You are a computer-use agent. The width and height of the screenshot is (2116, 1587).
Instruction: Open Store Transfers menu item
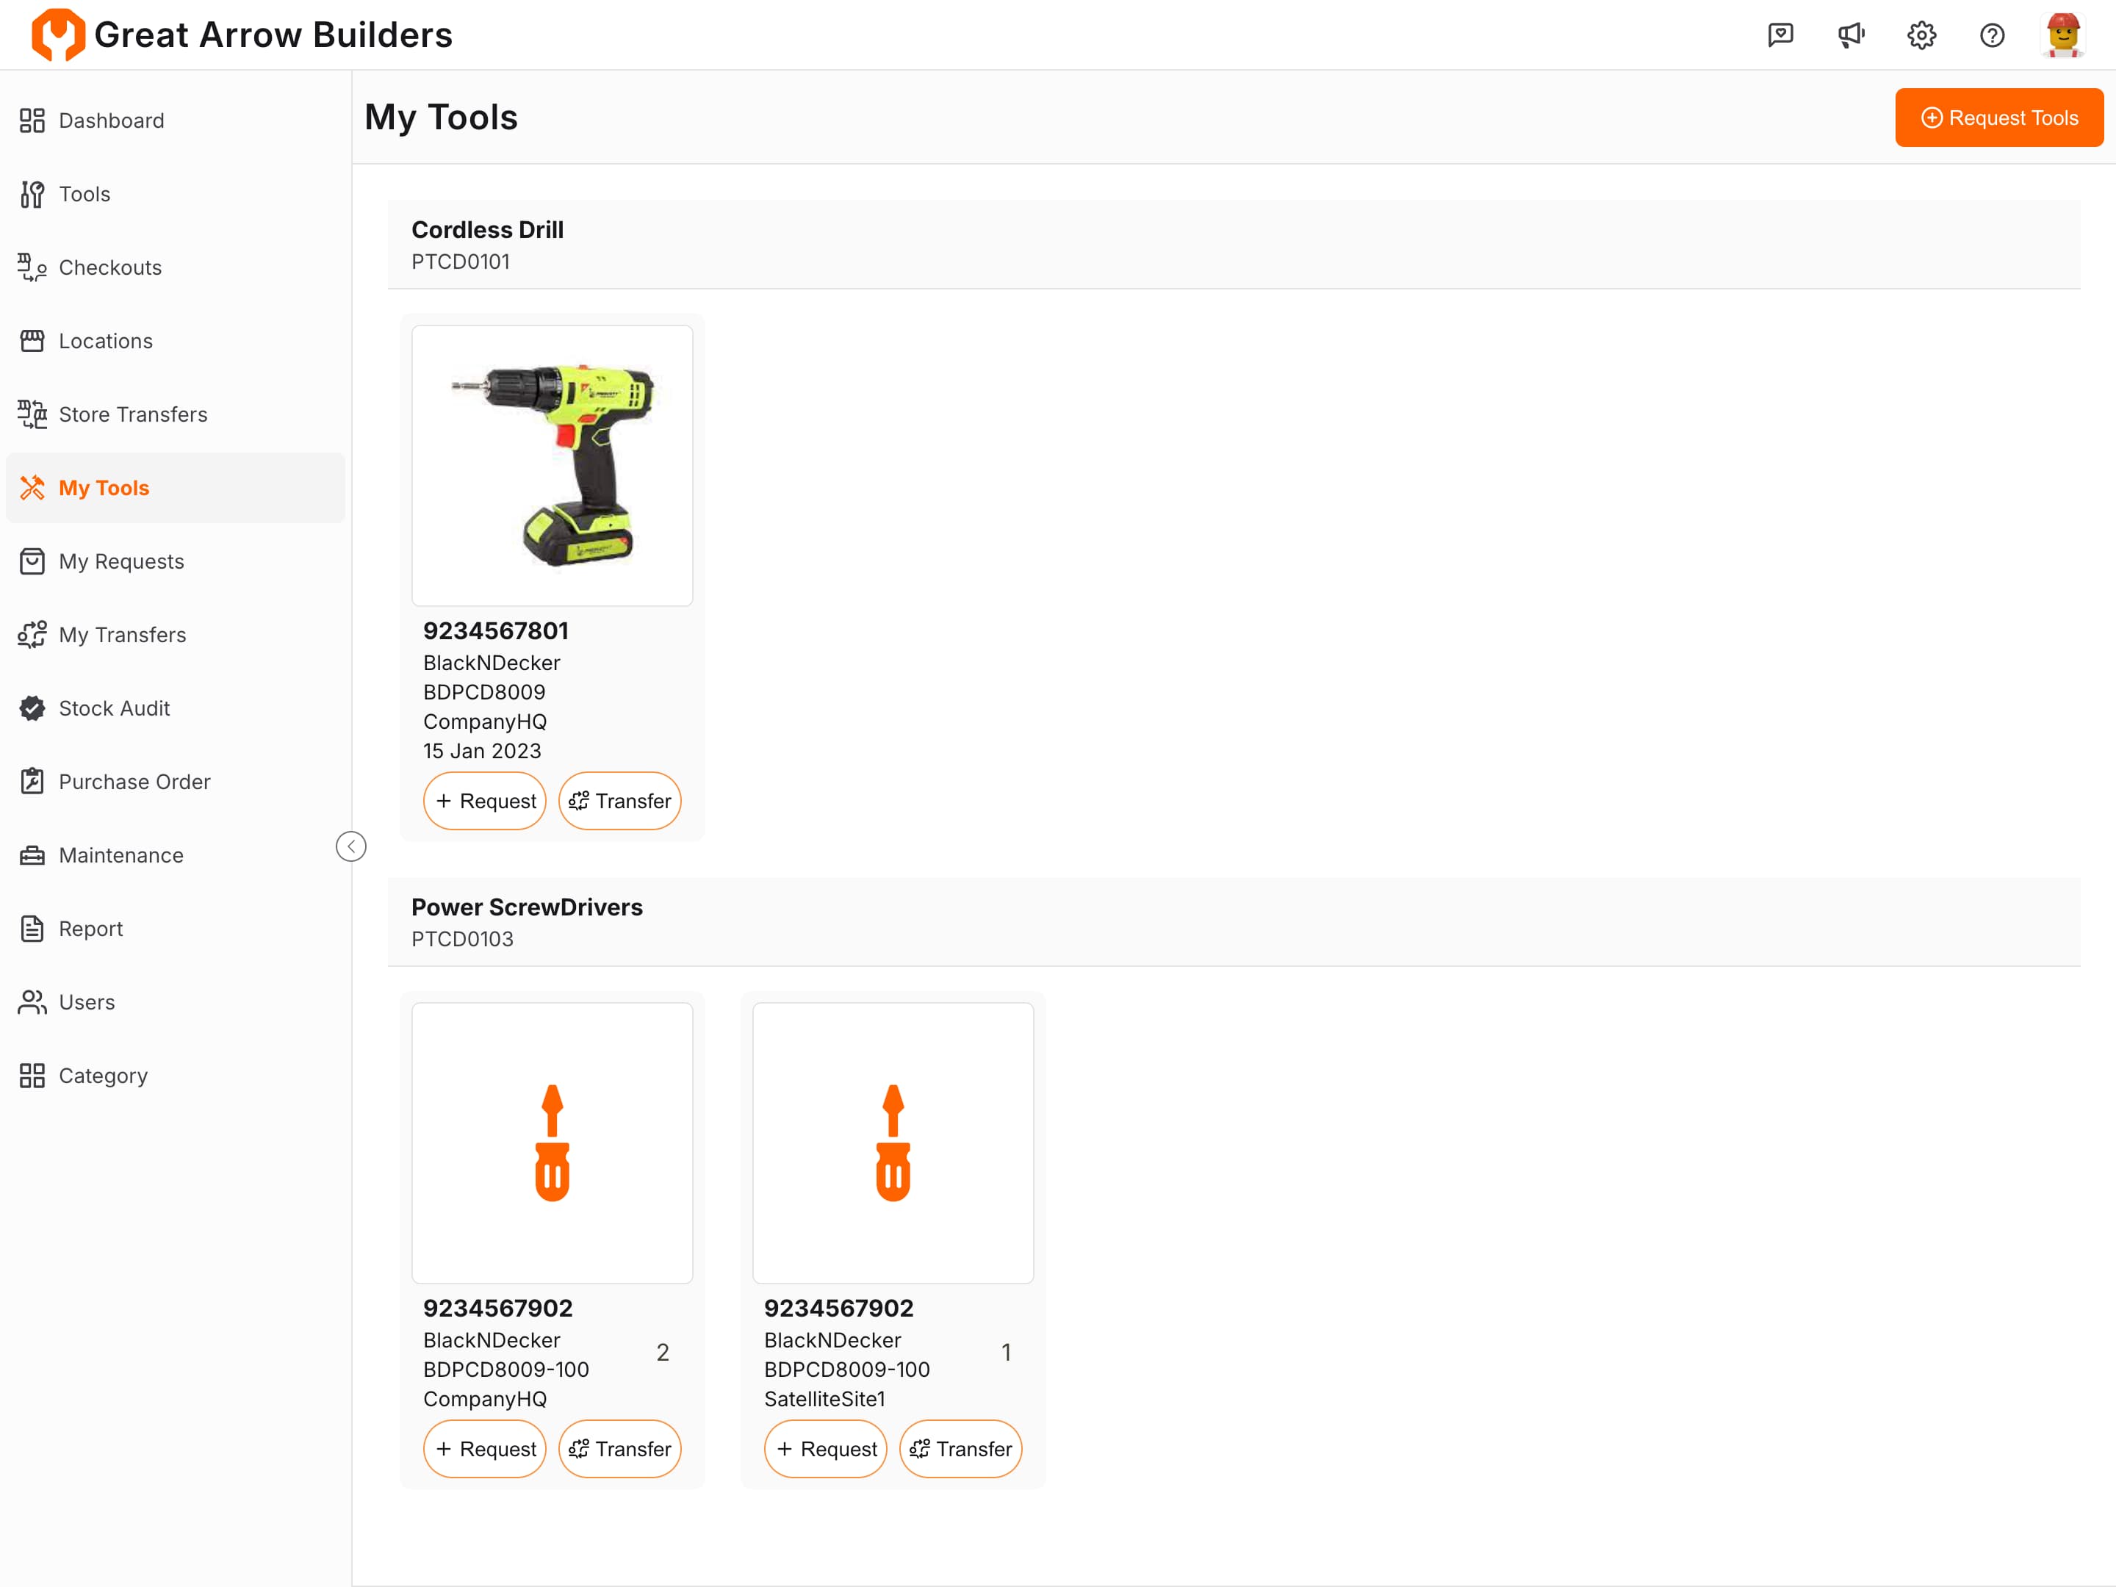point(132,414)
